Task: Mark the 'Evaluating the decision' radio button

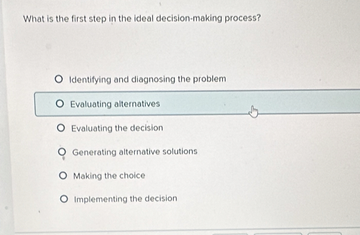Action: pos(61,128)
